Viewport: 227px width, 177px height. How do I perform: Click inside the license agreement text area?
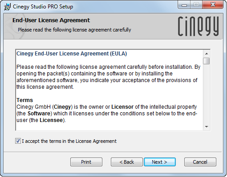tap(109, 90)
